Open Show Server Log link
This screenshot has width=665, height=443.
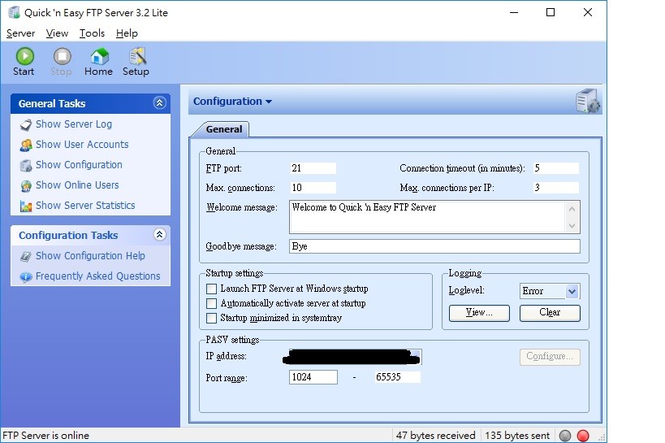(x=74, y=124)
